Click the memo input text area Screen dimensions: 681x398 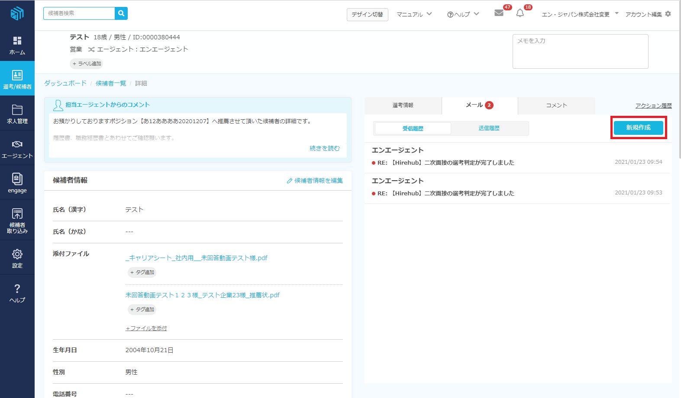tap(580, 51)
